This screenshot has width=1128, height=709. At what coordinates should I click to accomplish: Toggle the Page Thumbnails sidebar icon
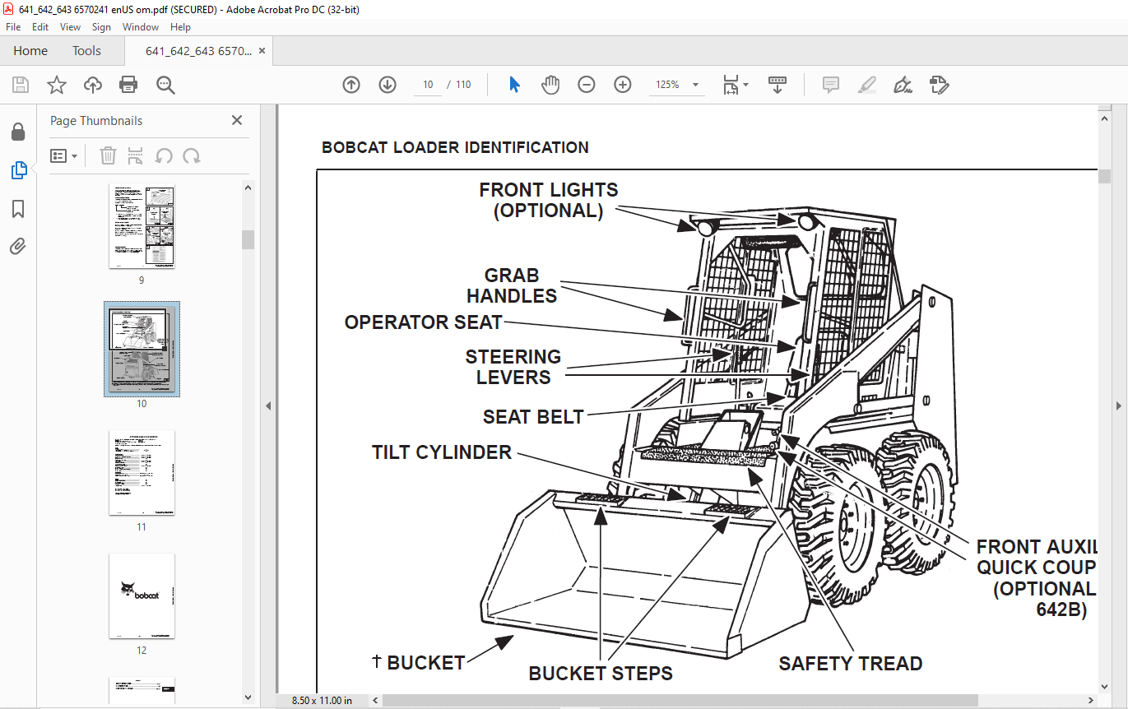(18, 170)
